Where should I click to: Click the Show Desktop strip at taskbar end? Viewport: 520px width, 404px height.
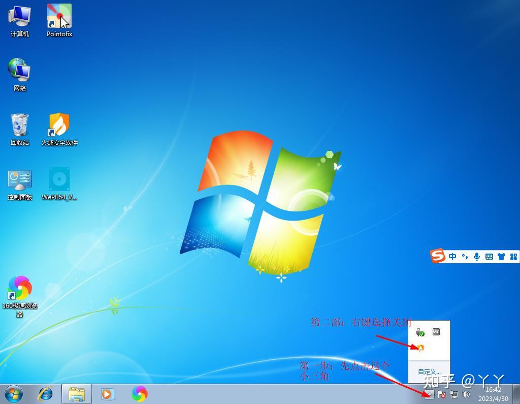click(516, 394)
